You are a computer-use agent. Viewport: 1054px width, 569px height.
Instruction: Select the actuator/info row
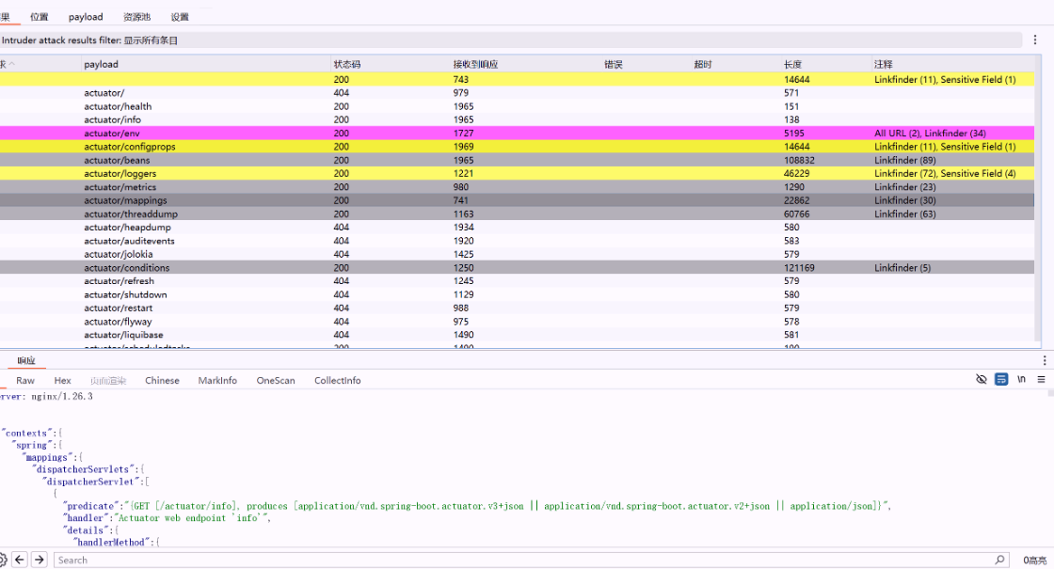pyautogui.click(x=517, y=119)
